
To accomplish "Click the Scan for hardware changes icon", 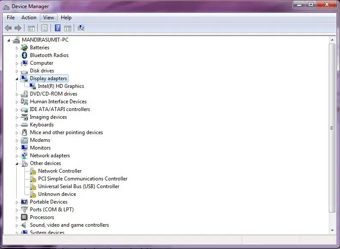I will click(81, 28).
